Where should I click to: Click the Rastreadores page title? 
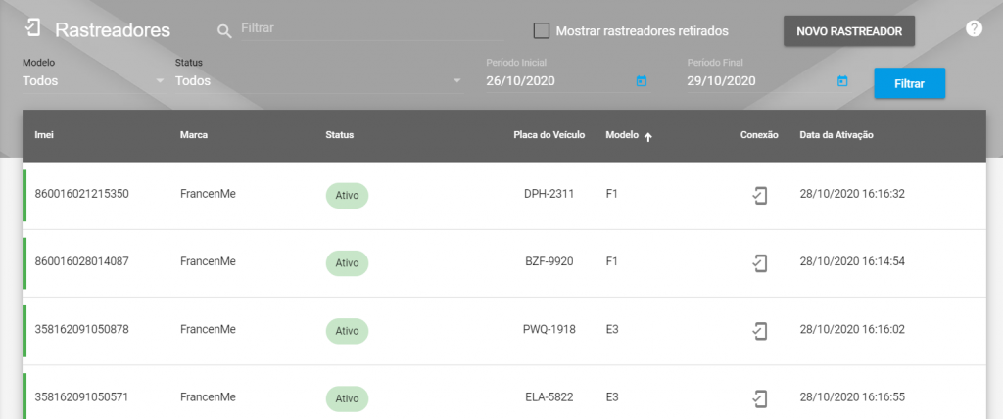click(x=113, y=30)
